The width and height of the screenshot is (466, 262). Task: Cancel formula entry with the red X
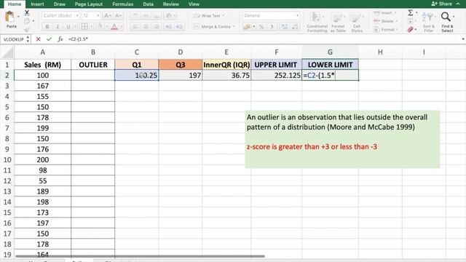coord(38,39)
